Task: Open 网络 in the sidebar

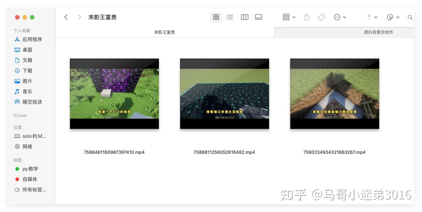Action: click(x=27, y=146)
